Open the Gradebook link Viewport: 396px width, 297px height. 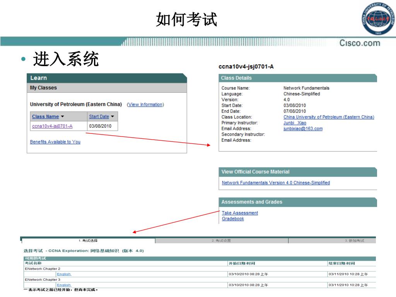pos(233,219)
